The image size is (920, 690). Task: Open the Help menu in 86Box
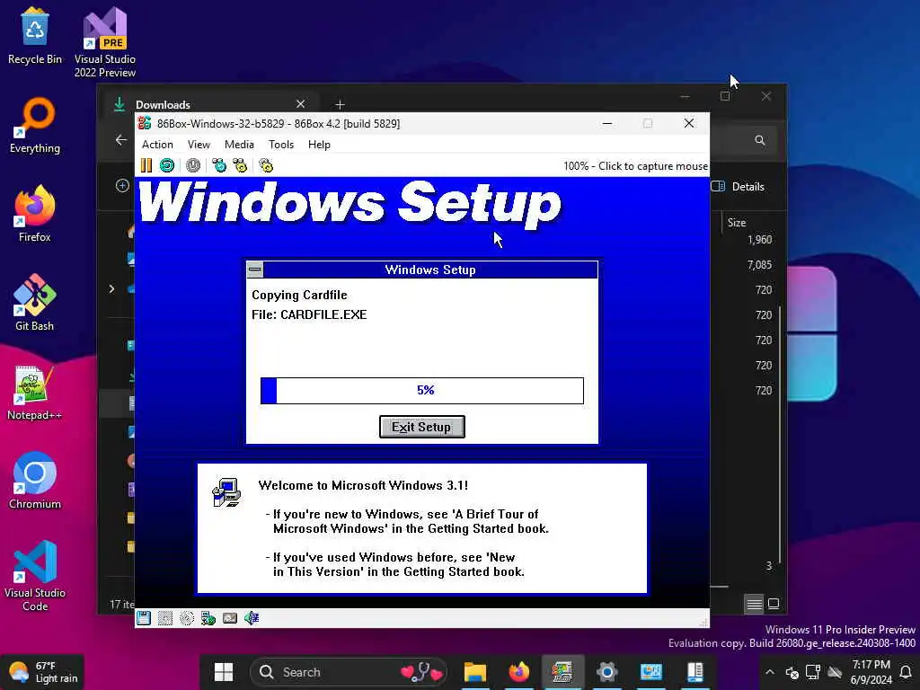319,145
